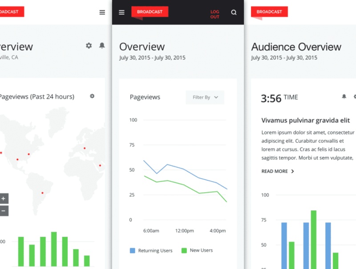Click the chevron next to READ MORE
The height and width of the screenshot is (269, 356).
[x=292, y=171]
